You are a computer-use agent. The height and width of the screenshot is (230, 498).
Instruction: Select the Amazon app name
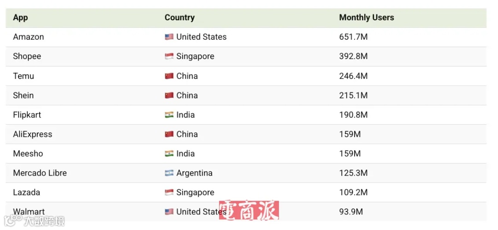(29, 37)
